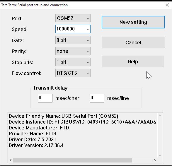Click the device info scroll-left arrow
Viewport: 172px width, 166px height.
pyautogui.click(x=11, y=160)
